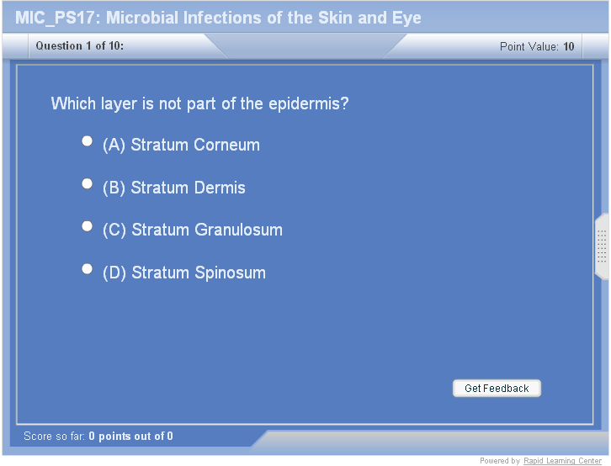Click the 'Score so far:' label

coord(54,436)
